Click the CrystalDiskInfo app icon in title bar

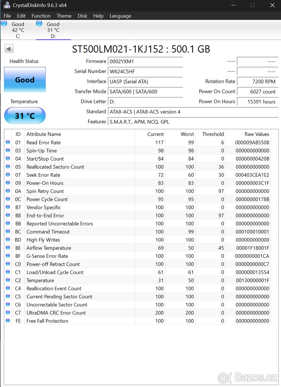tap(6, 5)
